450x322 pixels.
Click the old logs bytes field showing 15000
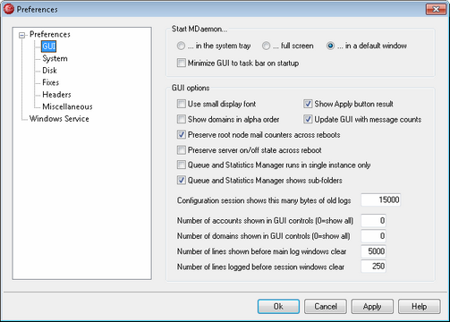click(381, 199)
